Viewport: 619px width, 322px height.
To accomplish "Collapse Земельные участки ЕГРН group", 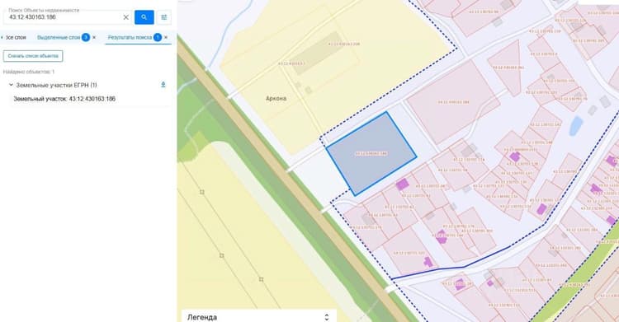I will (11, 85).
